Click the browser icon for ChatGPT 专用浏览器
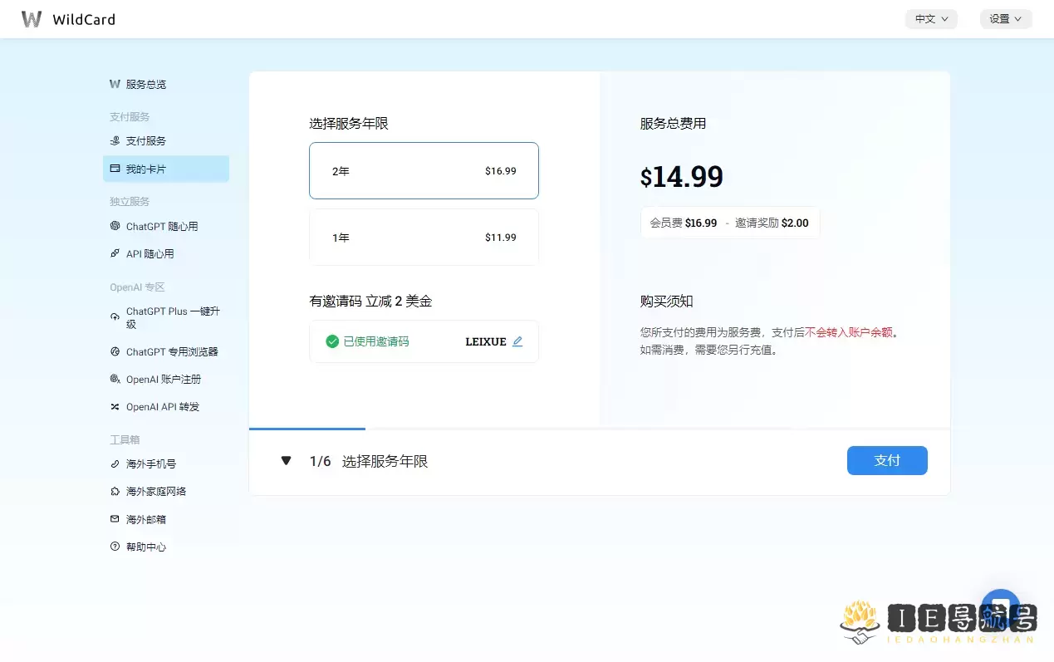This screenshot has width=1054, height=662. [x=115, y=351]
